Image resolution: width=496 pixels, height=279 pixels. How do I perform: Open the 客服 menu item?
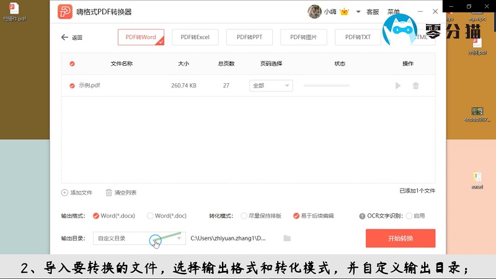click(x=373, y=12)
